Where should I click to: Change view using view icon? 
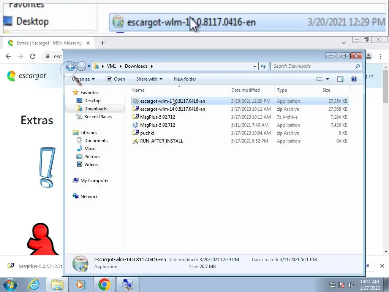tap(319, 79)
